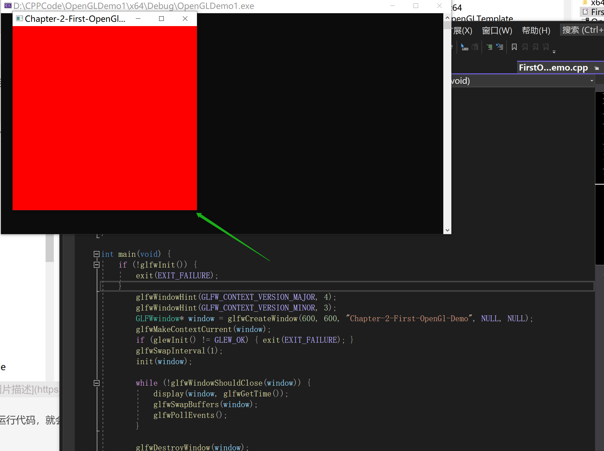Viewport: 604px width, 451px height.
Task: Toggle a bookmark with the bookmark icon
Action: (514, 47)
